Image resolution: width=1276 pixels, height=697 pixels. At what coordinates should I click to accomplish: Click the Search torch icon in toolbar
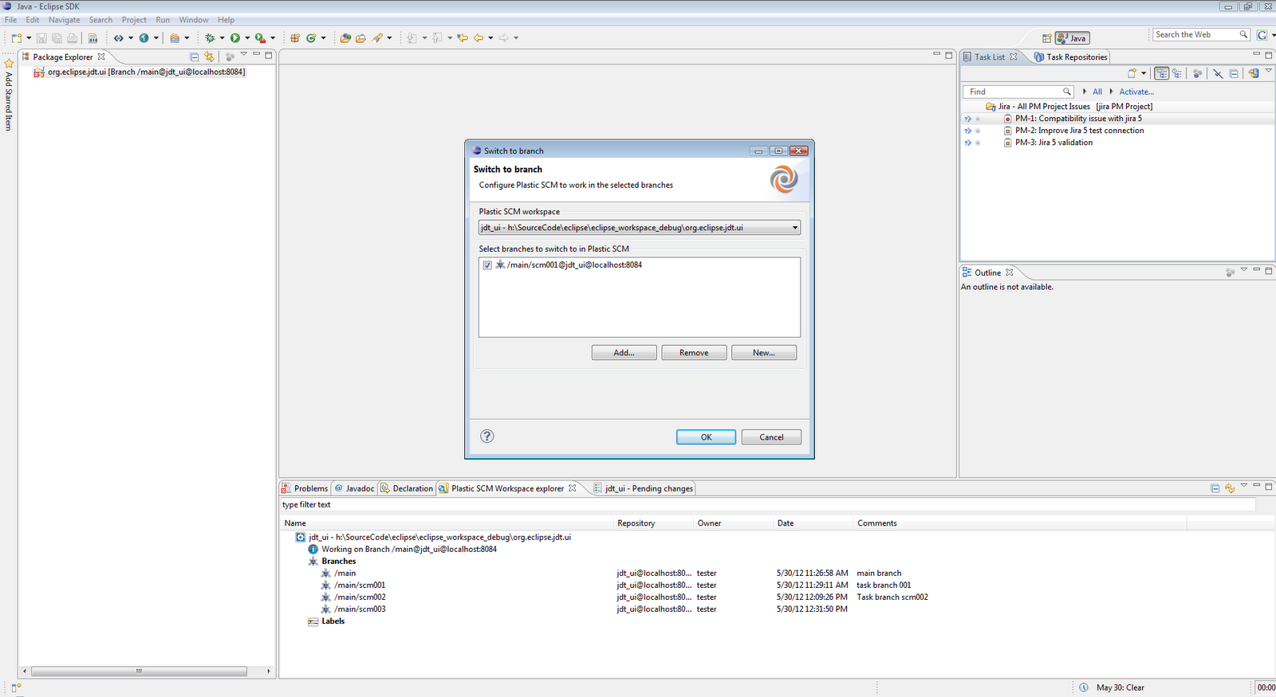[x=376, y=37]
